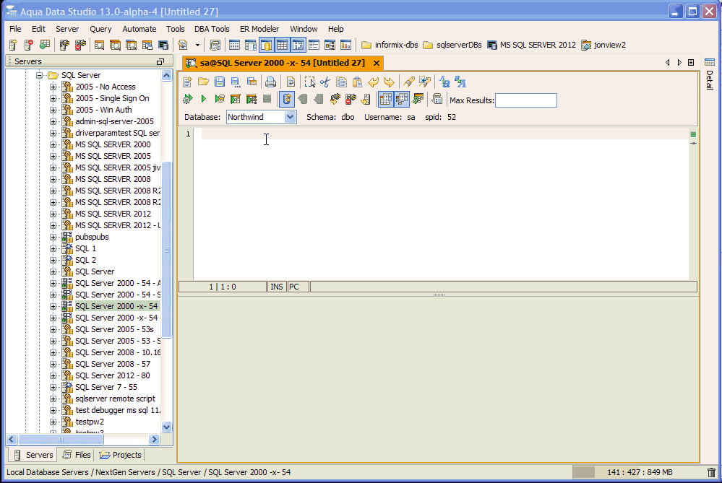722x483 pixels.
Task: Close the sa@SQL Server 2000 query tab
Action: point(377,63)
